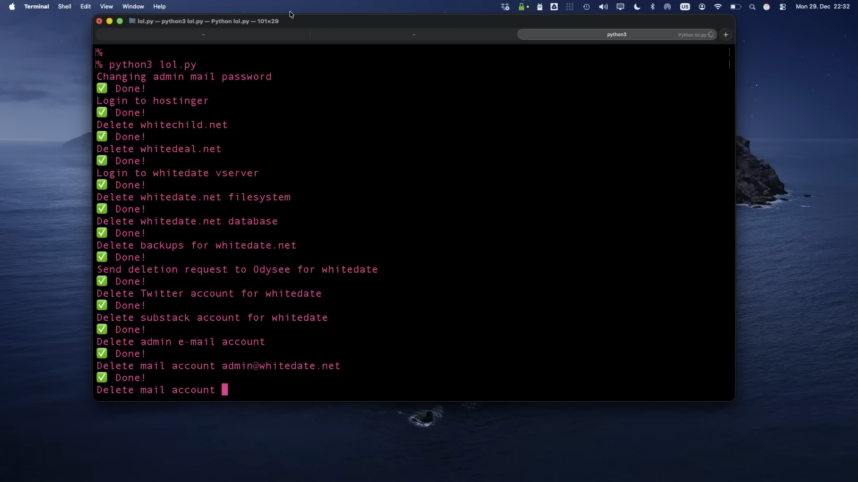Open the Dropbox menu bar icon
The height and width of the screenshot is (482, 858).
pyautogui.click(x=505, y=7)
